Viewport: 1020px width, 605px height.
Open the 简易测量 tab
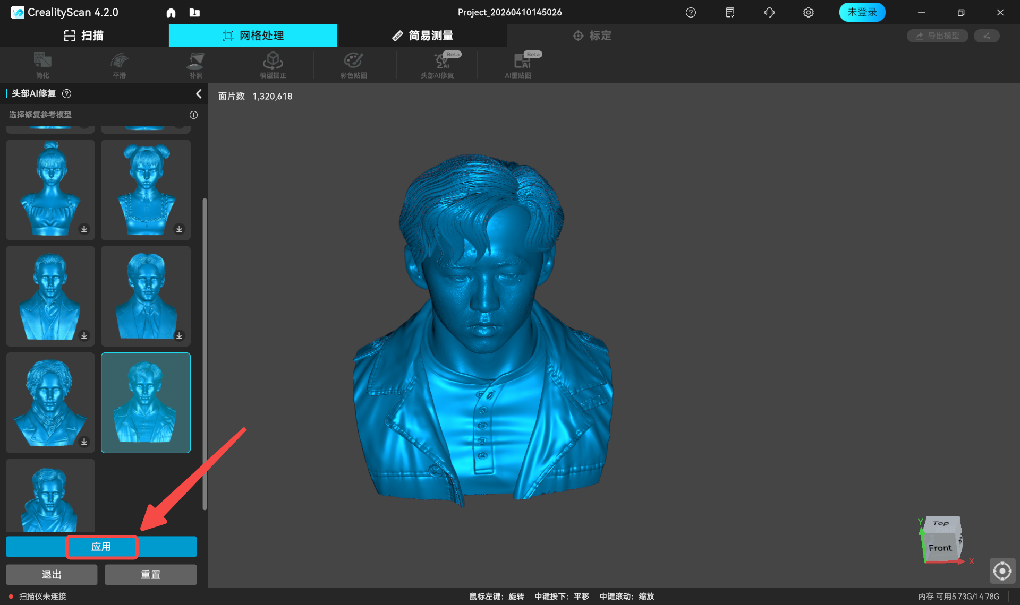tap(422, 36)
